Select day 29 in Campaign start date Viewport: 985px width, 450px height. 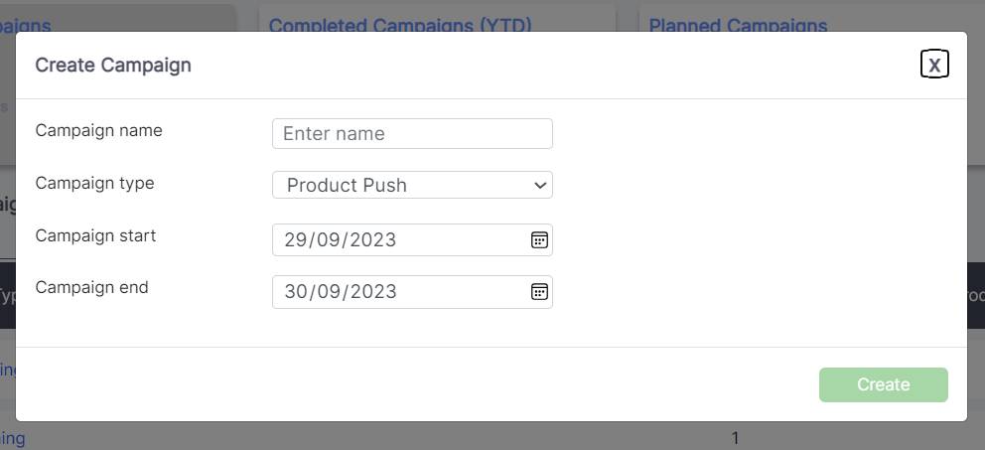[x=295, y=239]
